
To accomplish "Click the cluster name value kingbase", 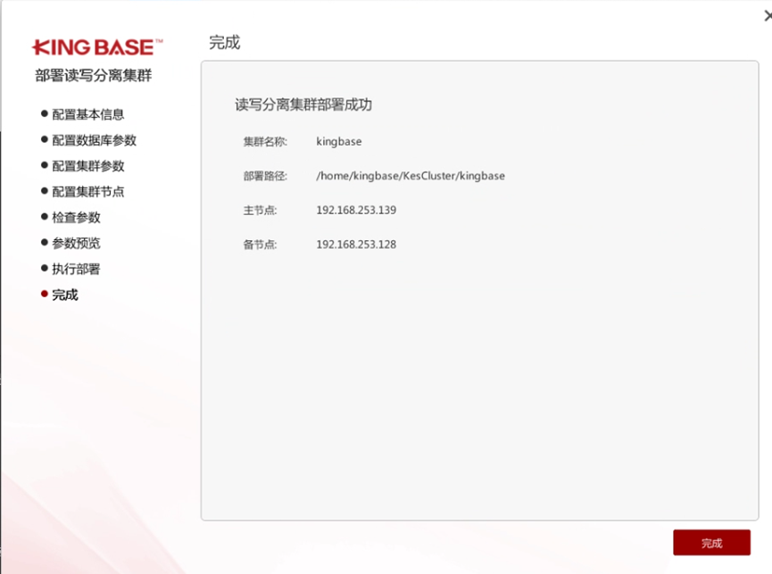I will [x=339, y=142].
